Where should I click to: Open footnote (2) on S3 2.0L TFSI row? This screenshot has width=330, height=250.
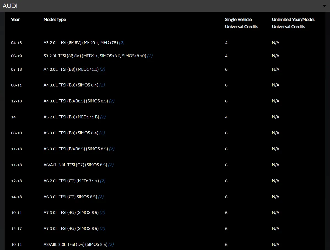(150, 56)
